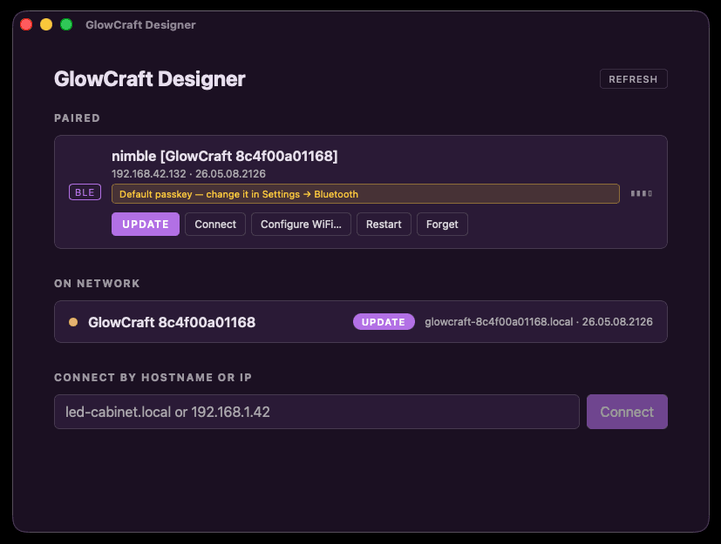The height and width of the screenshot is (544, 721).
Task: Click the signal strength bars icon
Action: tap(642, 194)
